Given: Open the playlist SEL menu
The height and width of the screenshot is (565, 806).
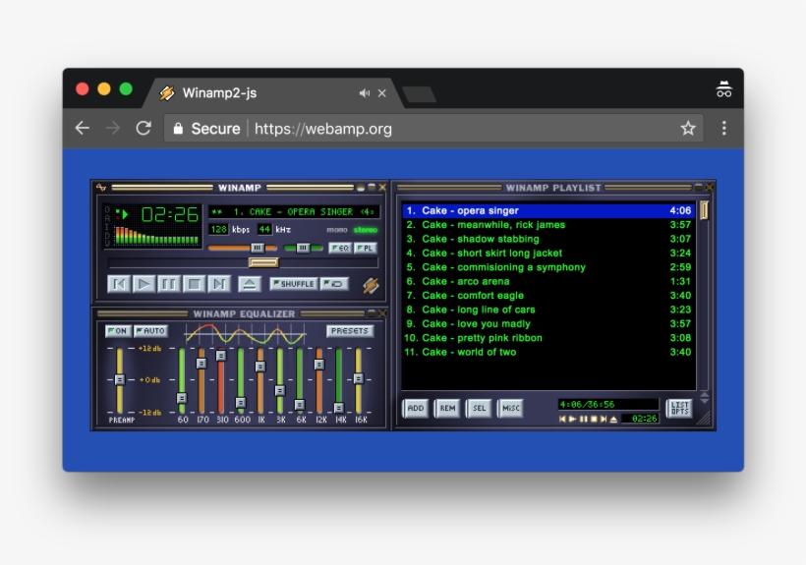Looking at the screenshot, I should click(x=479, y=409).
